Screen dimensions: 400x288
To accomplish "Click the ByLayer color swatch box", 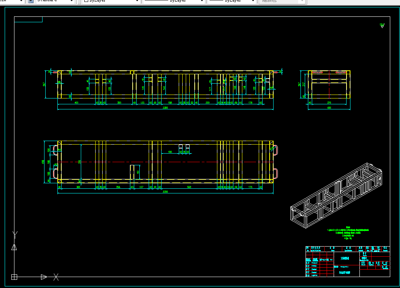I will (x=86, y=1).
